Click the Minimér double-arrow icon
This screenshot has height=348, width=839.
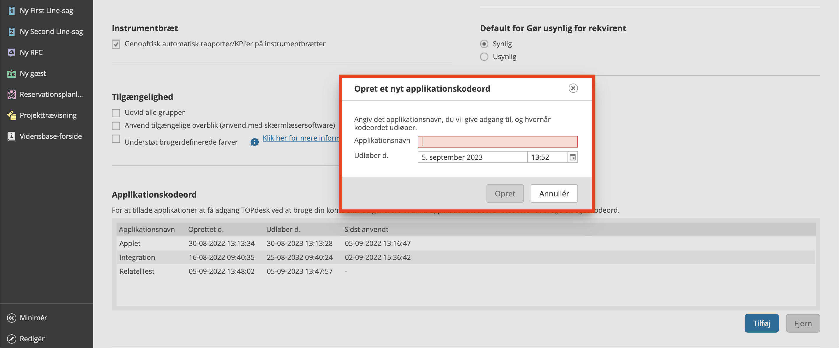tap(11, 318)
